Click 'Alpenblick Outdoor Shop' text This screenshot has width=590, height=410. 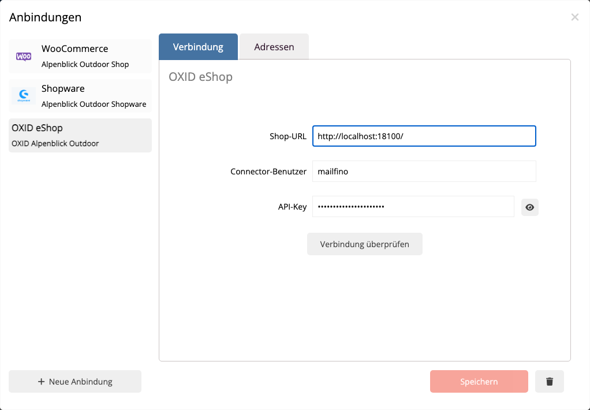click(85, 64)
